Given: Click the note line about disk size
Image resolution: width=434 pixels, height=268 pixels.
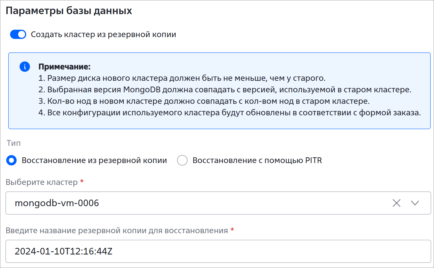Looking at the screenshot, I should (182, 78).
